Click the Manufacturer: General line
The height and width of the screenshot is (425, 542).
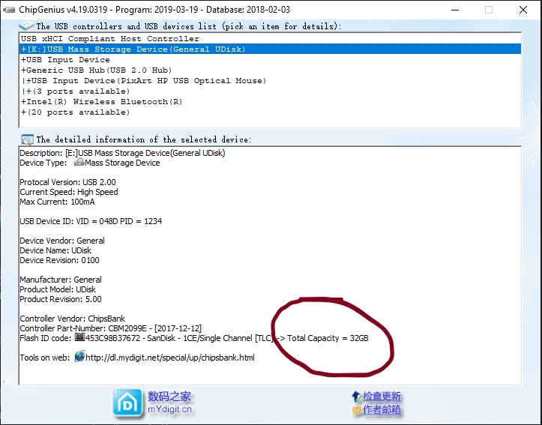pos(61,280)
